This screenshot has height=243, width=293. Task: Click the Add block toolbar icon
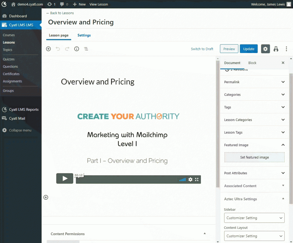(48, 49)
